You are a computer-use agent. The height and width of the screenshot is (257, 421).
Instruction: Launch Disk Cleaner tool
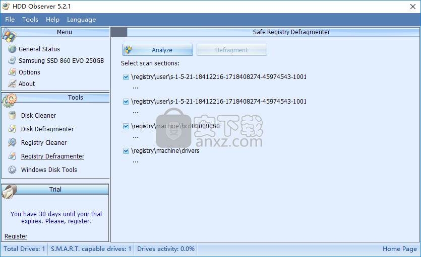[x=39, y=115]
